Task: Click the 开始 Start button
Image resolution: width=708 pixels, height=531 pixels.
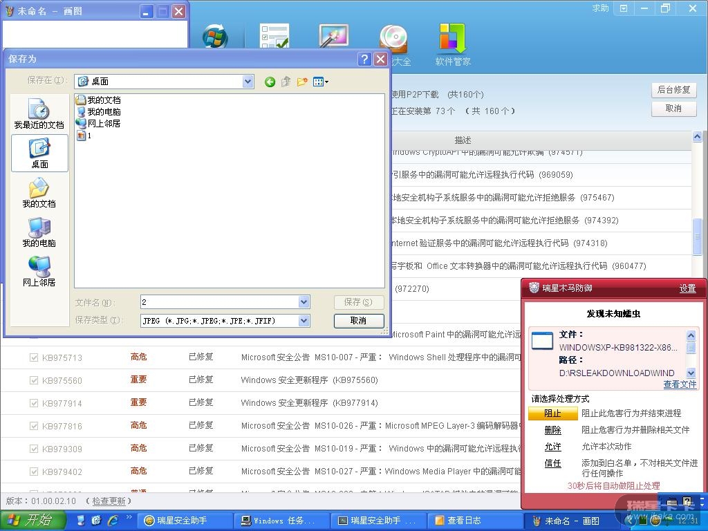Action: [x=32, y=520]
